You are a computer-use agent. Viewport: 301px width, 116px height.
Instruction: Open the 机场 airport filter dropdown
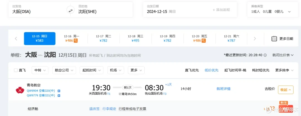(x=116, y=70)
